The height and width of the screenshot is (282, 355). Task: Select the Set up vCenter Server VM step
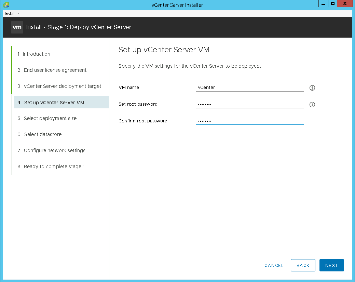[54, 103]
